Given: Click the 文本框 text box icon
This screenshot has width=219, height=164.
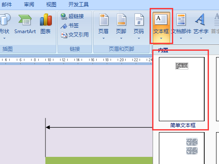Looking at the screenshot, I should pos(161,19).
